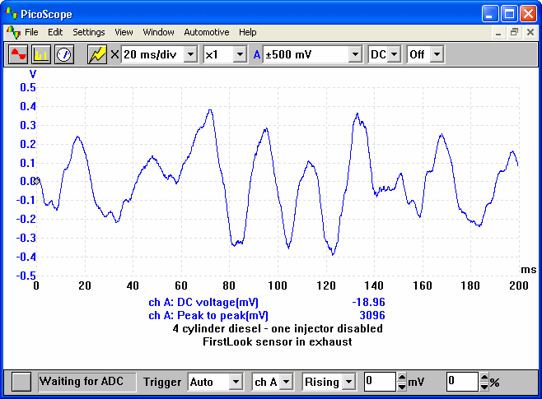Decrease pre-trigger percent with down arrow

click(x=484, y=386)
